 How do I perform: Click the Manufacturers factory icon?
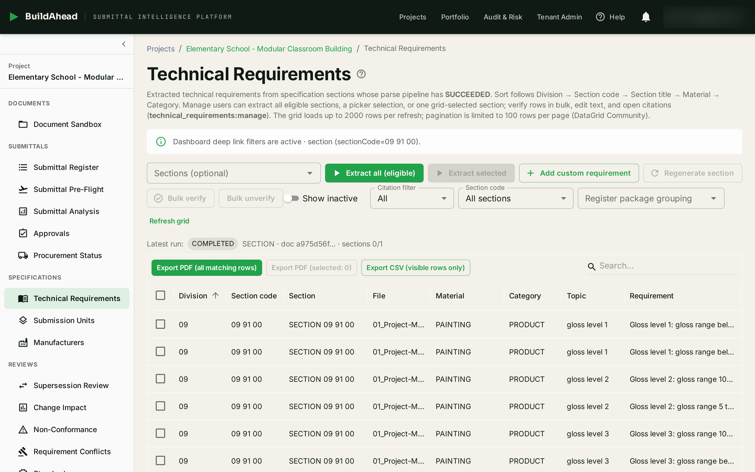23,342
